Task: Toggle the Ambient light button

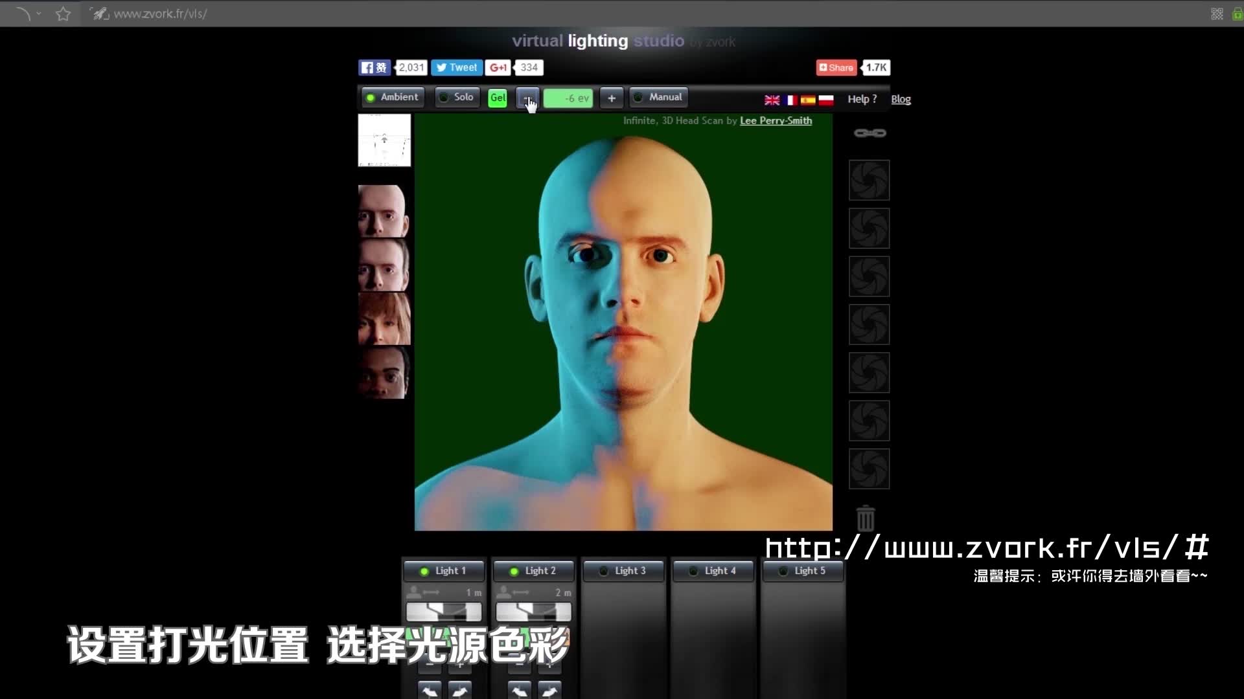Action: coord(393,98)
